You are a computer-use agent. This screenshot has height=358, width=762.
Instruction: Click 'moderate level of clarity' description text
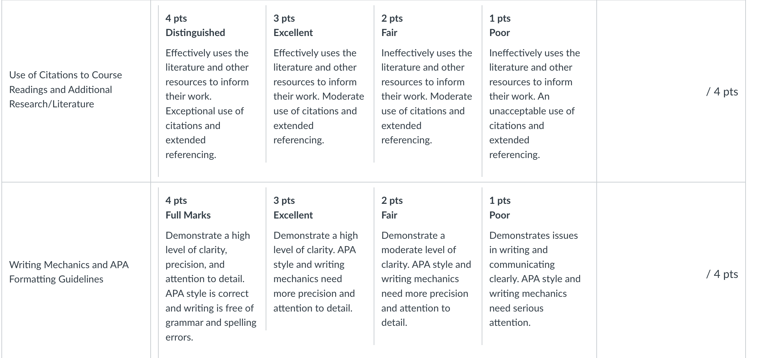click(x=418, y=257)
